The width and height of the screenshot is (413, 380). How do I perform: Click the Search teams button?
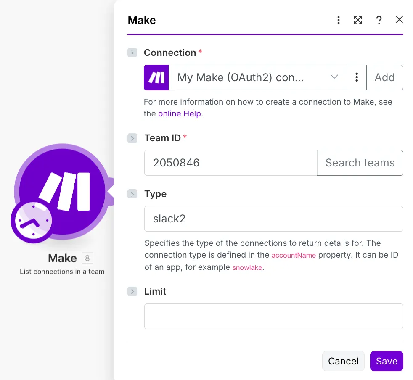point(360,163)
